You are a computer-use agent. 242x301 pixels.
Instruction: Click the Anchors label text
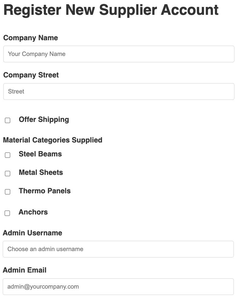tap(33, 212)
